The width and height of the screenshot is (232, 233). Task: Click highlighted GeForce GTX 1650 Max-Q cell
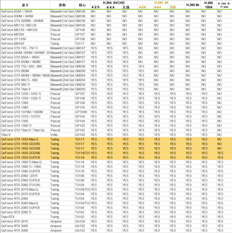click(x=20, y=139)
